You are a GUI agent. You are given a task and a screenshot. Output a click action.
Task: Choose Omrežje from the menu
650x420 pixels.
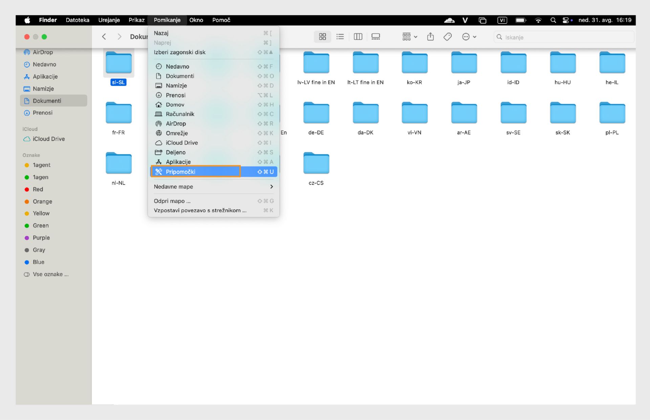pos(177,133)
